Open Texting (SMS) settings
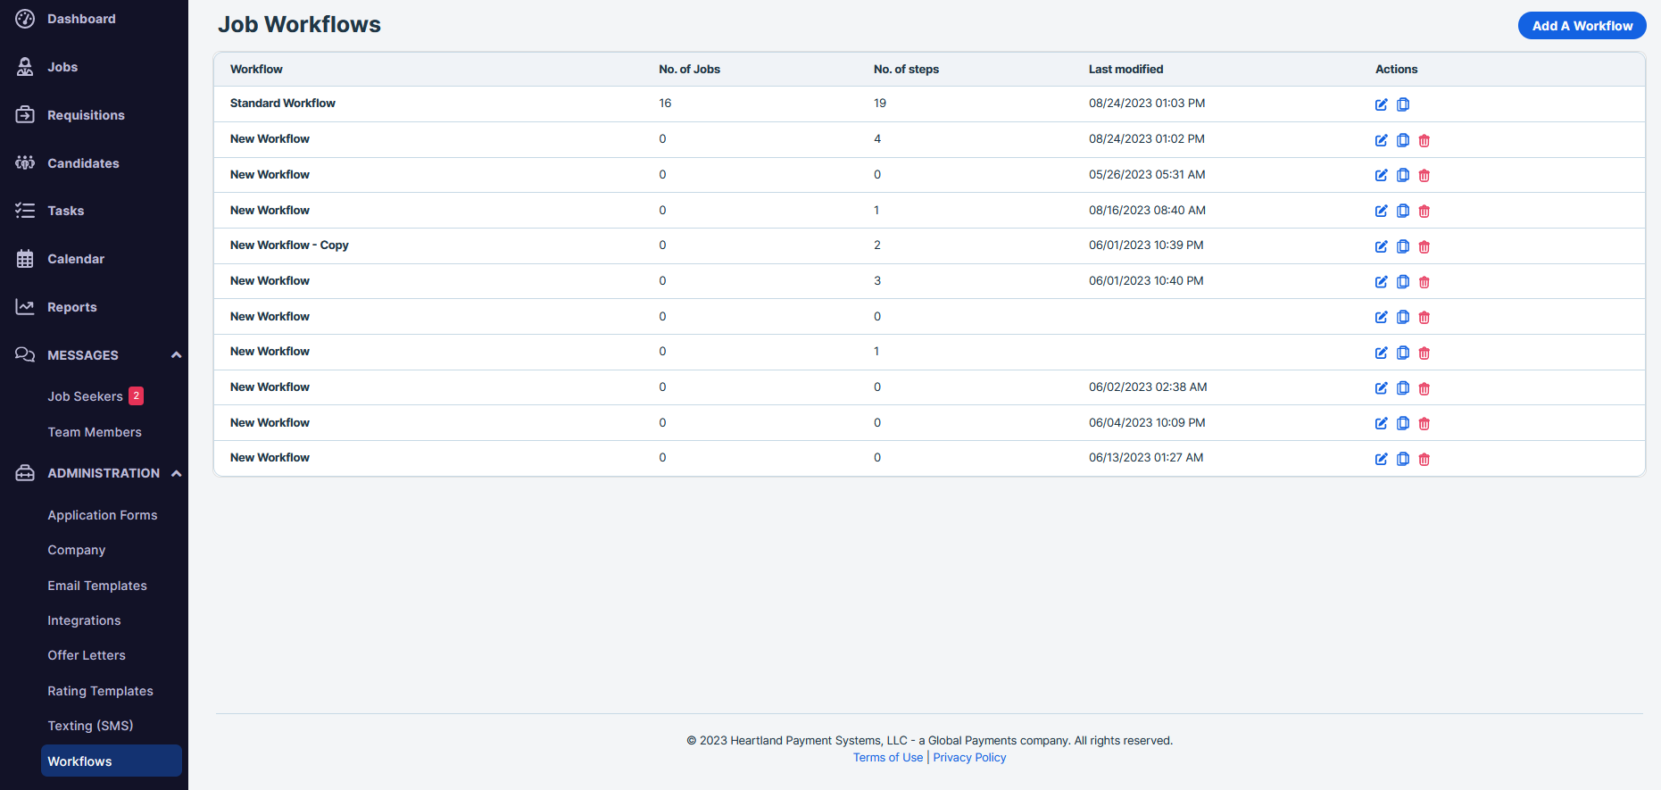The image size is (1661, 790). click(90, 726)
